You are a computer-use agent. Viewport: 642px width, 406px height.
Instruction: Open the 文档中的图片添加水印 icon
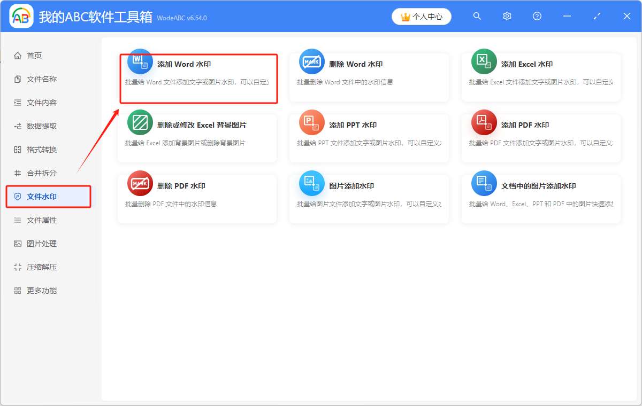(484, 183)
